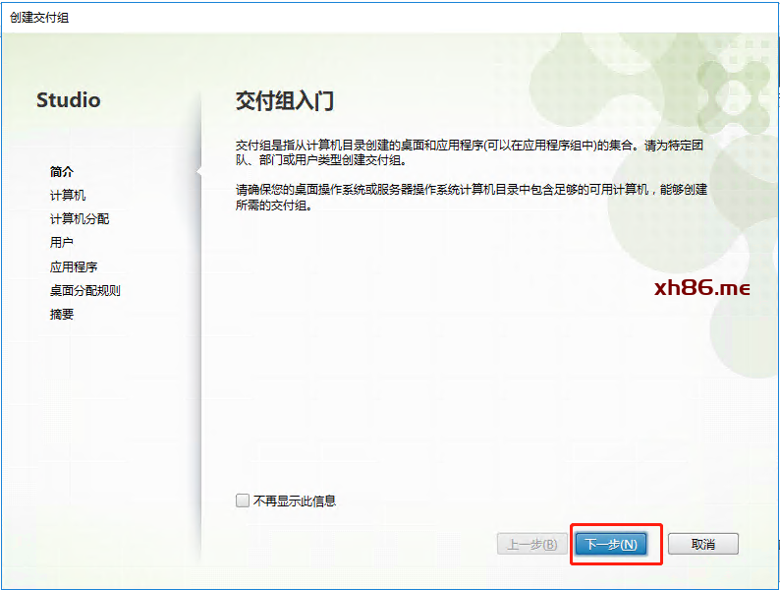Image resolution: width=780 pixels, height=590 pixels.
Task: Select the 简介 step in sidebar
Action: (x=62, y=172)
